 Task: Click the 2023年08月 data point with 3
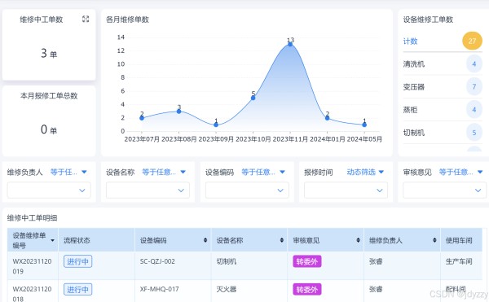click(x=178, y=112)
